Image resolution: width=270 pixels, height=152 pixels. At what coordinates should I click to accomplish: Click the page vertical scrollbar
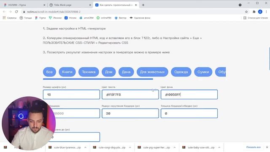[269, 59]
